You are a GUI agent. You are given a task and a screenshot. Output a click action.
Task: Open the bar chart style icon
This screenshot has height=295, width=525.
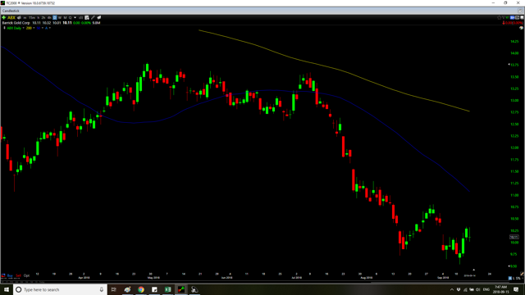(x=80, y=17)
